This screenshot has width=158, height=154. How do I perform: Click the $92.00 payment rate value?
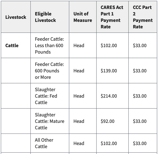tap(107, 121)
